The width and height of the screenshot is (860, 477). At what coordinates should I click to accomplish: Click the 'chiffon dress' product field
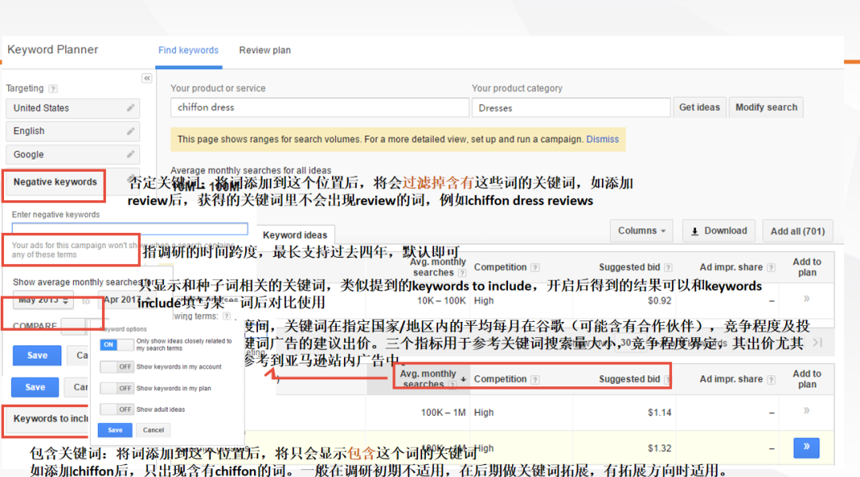[x=320, y=107]
